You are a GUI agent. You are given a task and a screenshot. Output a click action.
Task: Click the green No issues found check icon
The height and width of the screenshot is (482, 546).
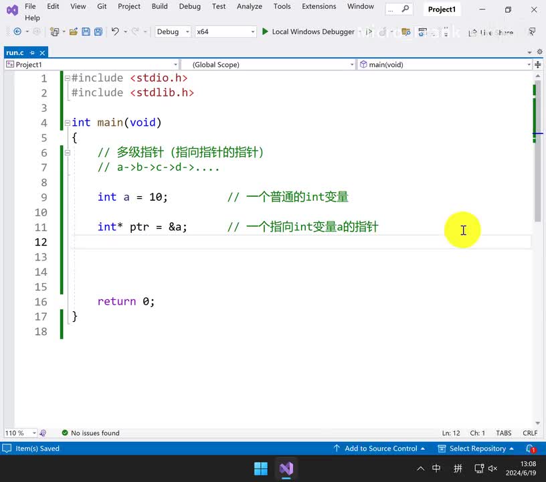pos(65,432)
